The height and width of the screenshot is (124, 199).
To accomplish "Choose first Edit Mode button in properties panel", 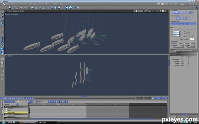I will 176,13.
